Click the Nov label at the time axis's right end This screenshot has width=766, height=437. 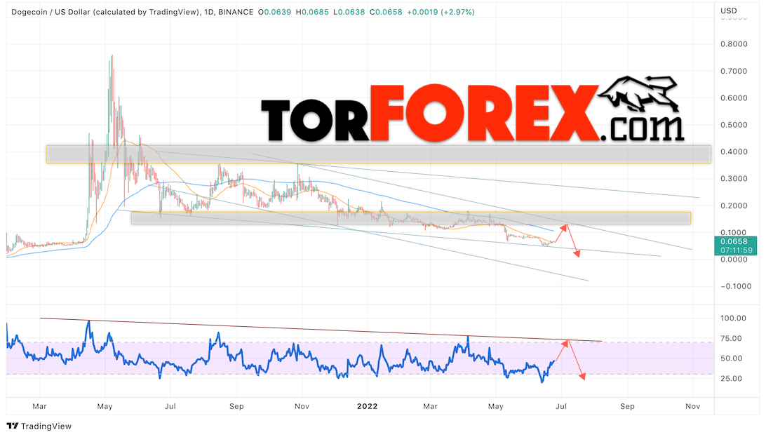pos(693,406)
